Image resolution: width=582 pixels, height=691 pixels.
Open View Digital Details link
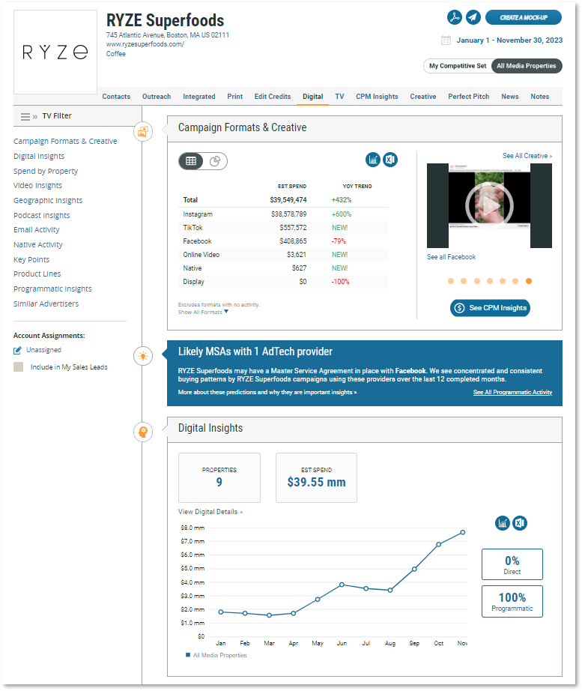210,512
